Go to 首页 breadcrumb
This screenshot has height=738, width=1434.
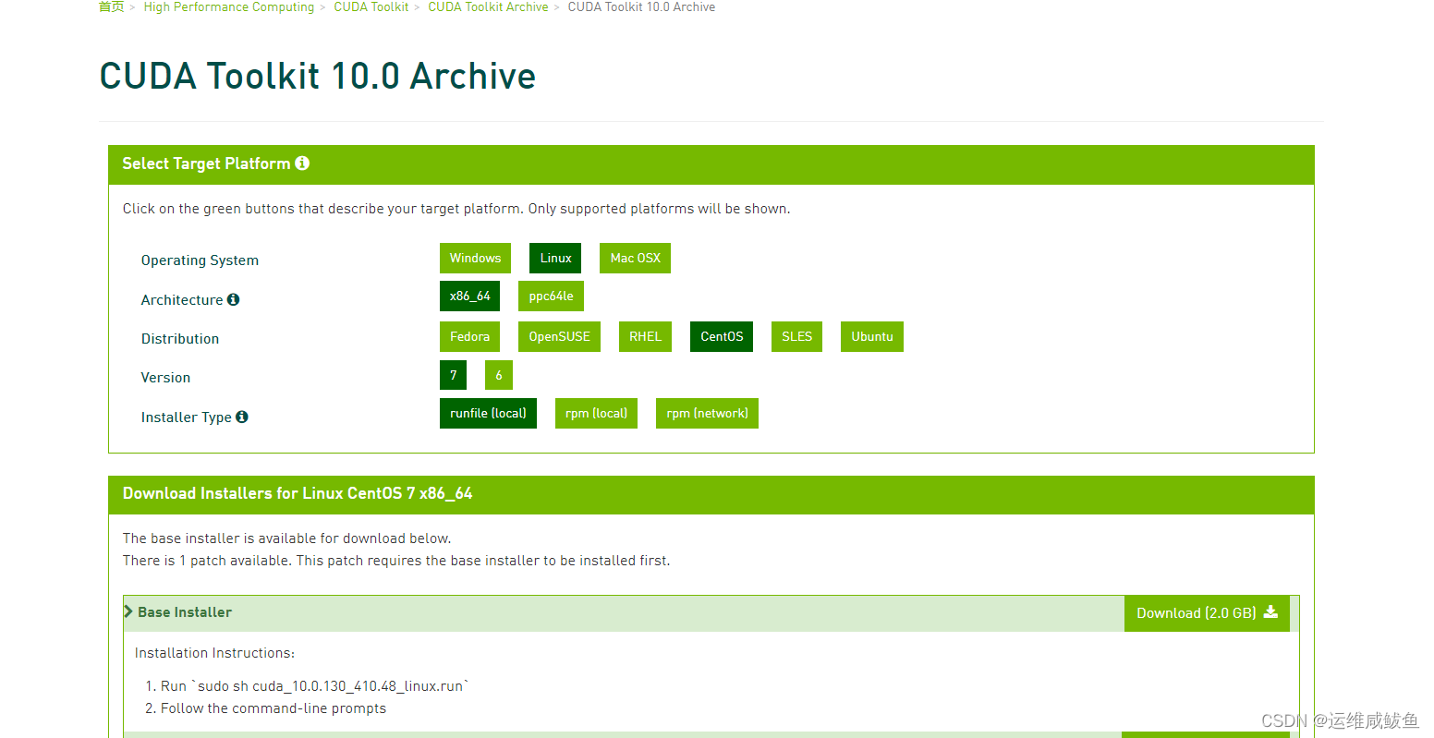[x=111, y=7]
